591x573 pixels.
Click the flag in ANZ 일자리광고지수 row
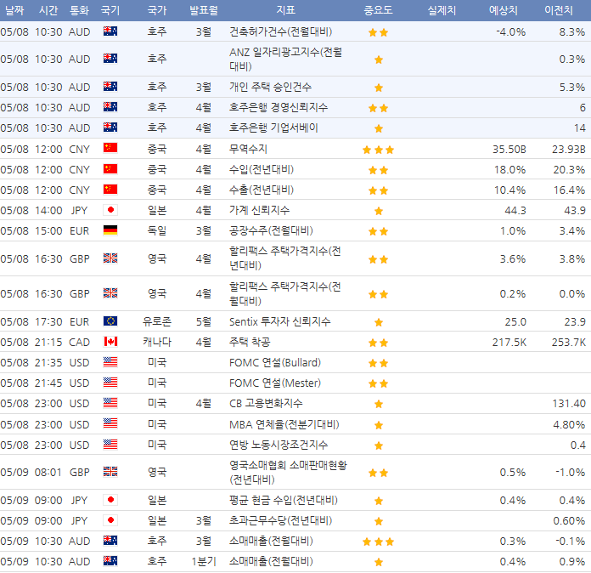tap(110, 59)
